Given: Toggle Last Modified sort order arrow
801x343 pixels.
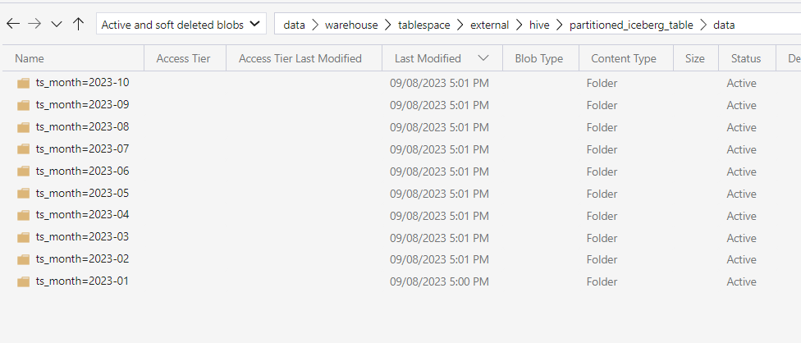Looking at the screenshot, I should click(x=483, y=58).
